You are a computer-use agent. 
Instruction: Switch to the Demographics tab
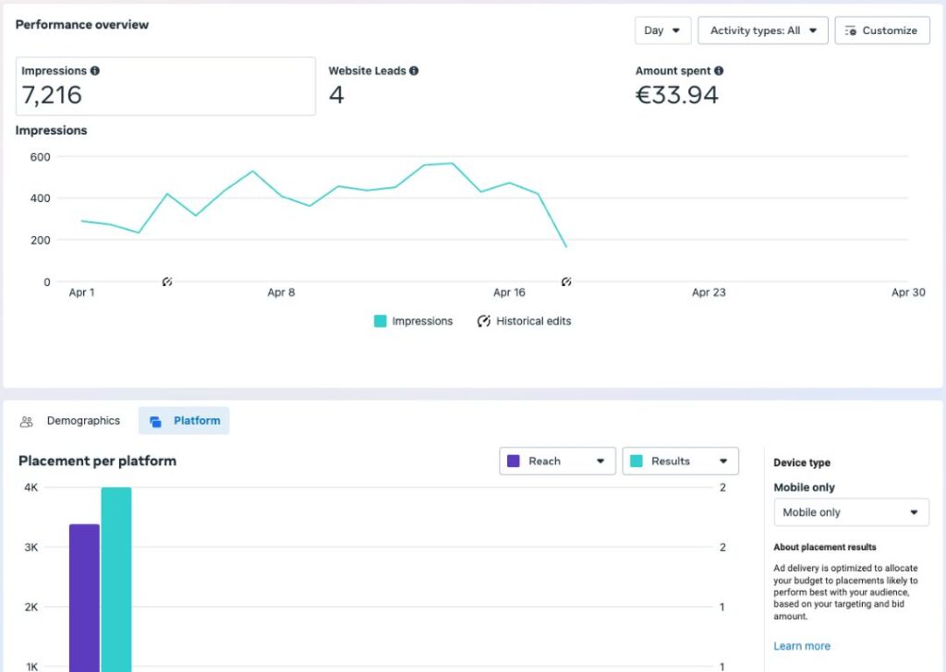70,421
